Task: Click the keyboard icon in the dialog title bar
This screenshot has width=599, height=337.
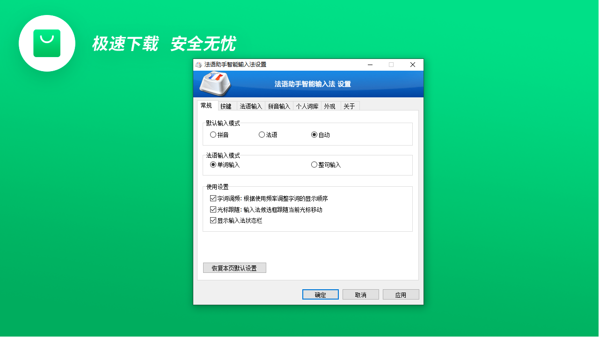Action: coord(198,65)
